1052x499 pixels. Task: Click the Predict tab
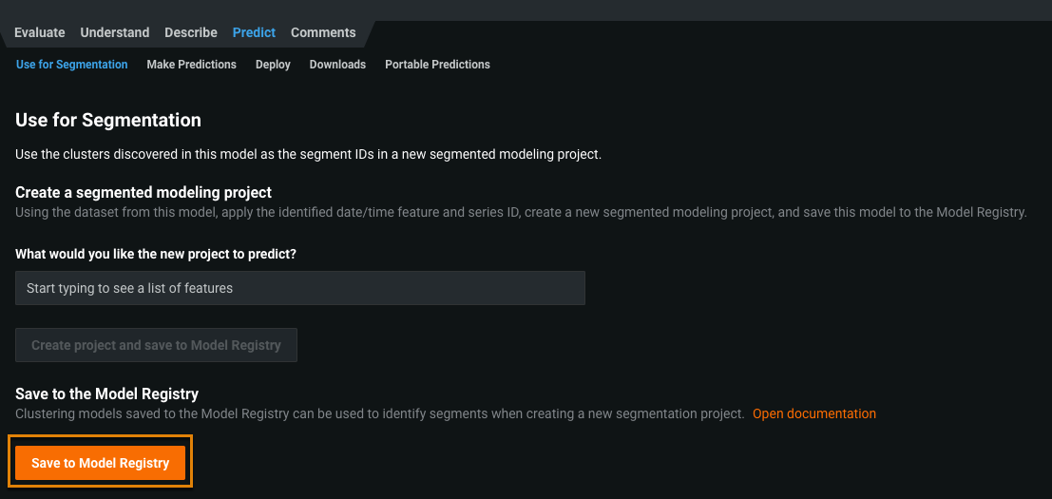tap(254, 32)
